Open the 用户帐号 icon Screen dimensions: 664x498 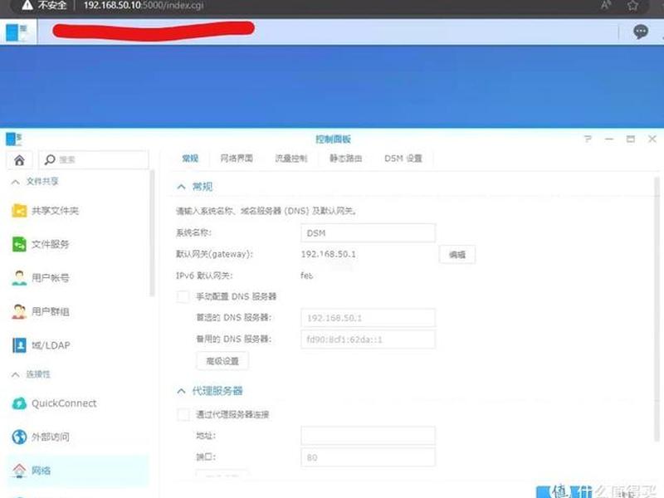point(19,278)
